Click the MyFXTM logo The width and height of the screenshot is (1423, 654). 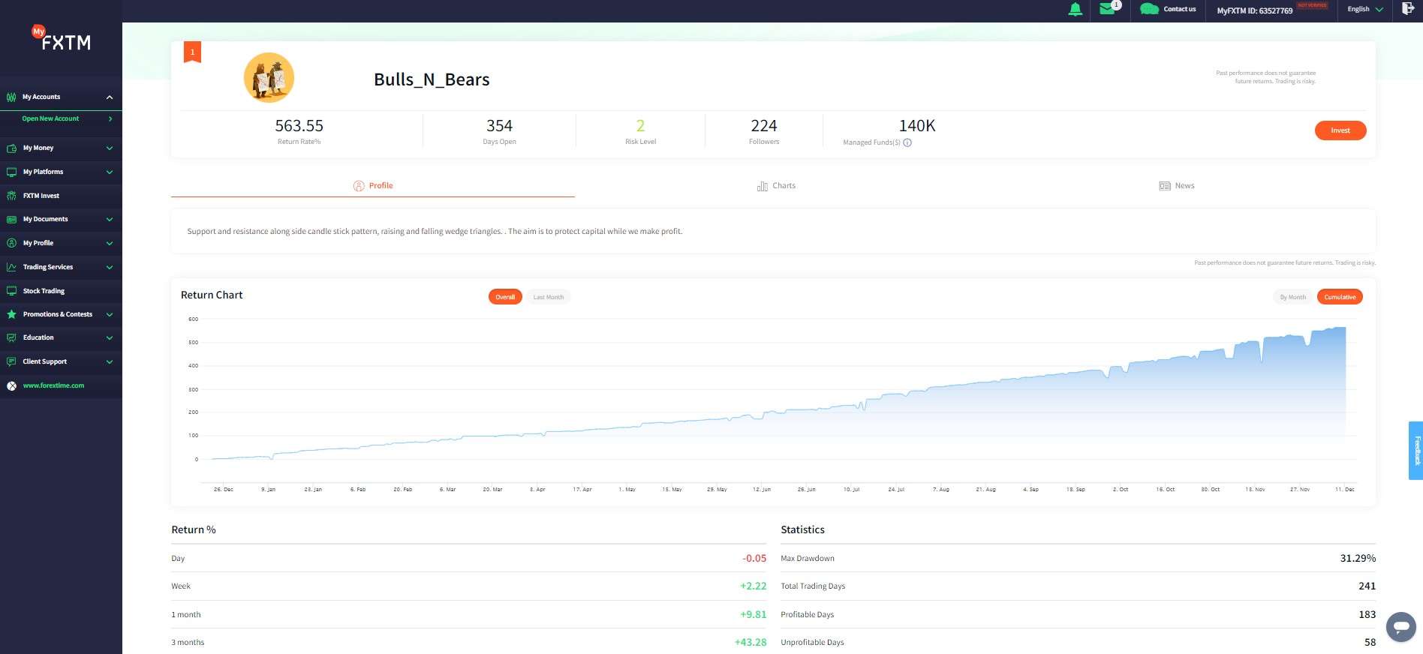coord(61,38)
